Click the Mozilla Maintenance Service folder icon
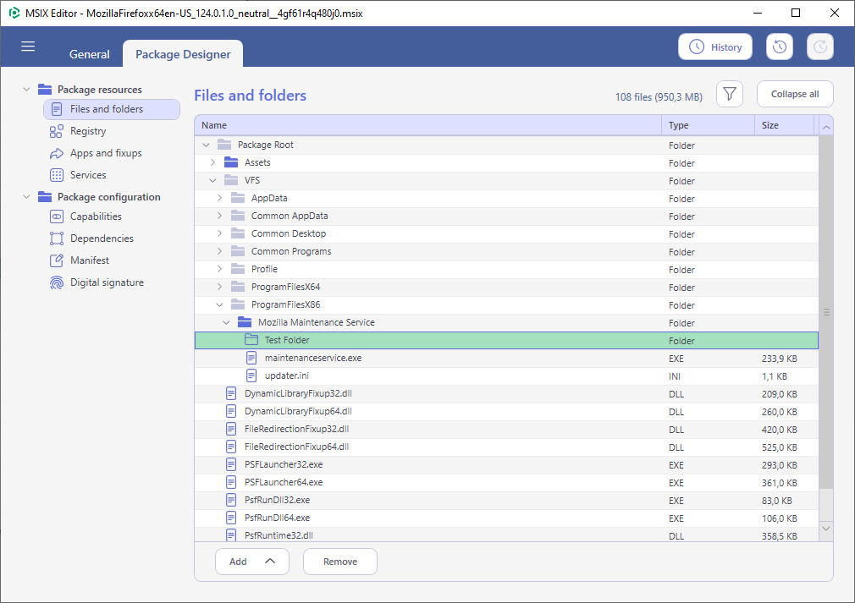Image resolution: width=855 pixels, height=603 pixels. click(x=245, y=322)
